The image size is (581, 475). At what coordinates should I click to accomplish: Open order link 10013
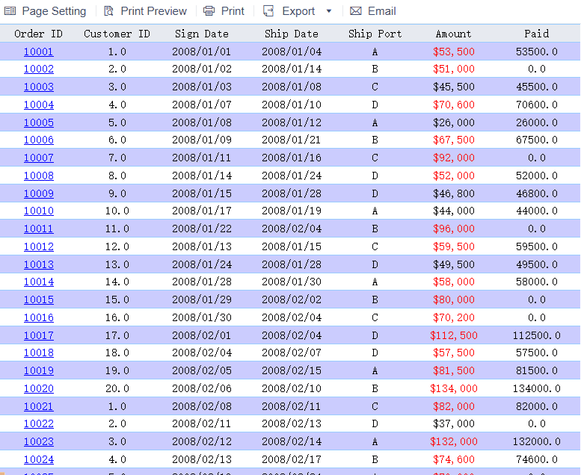tap(39, 264)
